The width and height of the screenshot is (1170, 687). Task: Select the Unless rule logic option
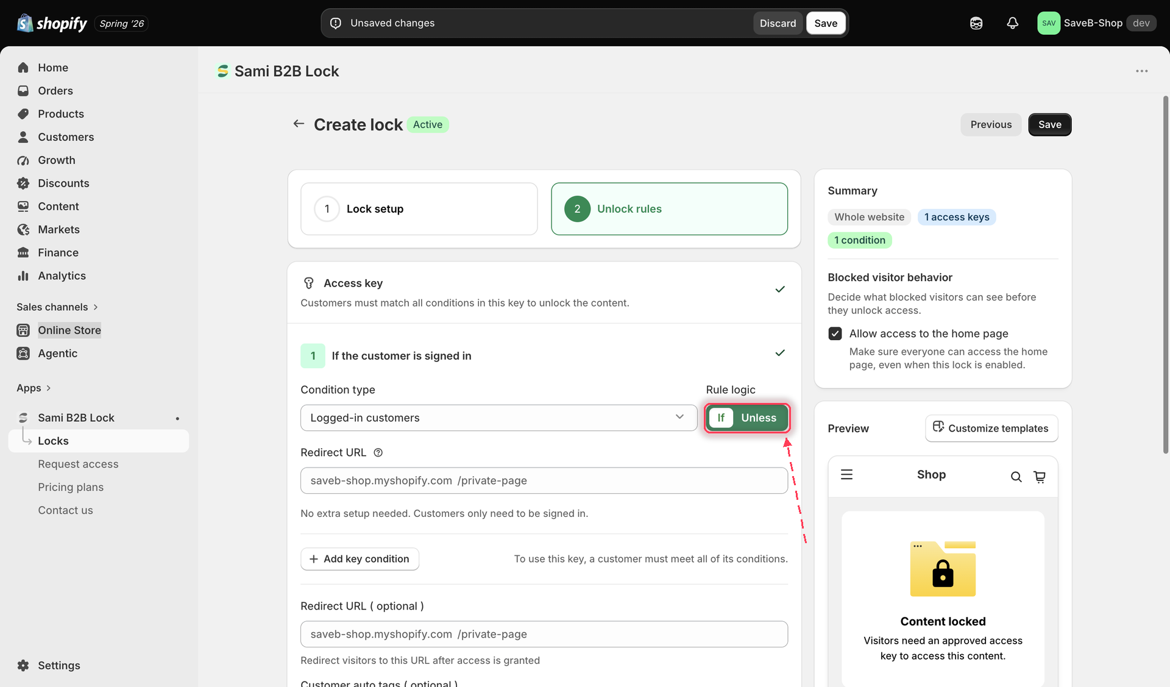759,418
